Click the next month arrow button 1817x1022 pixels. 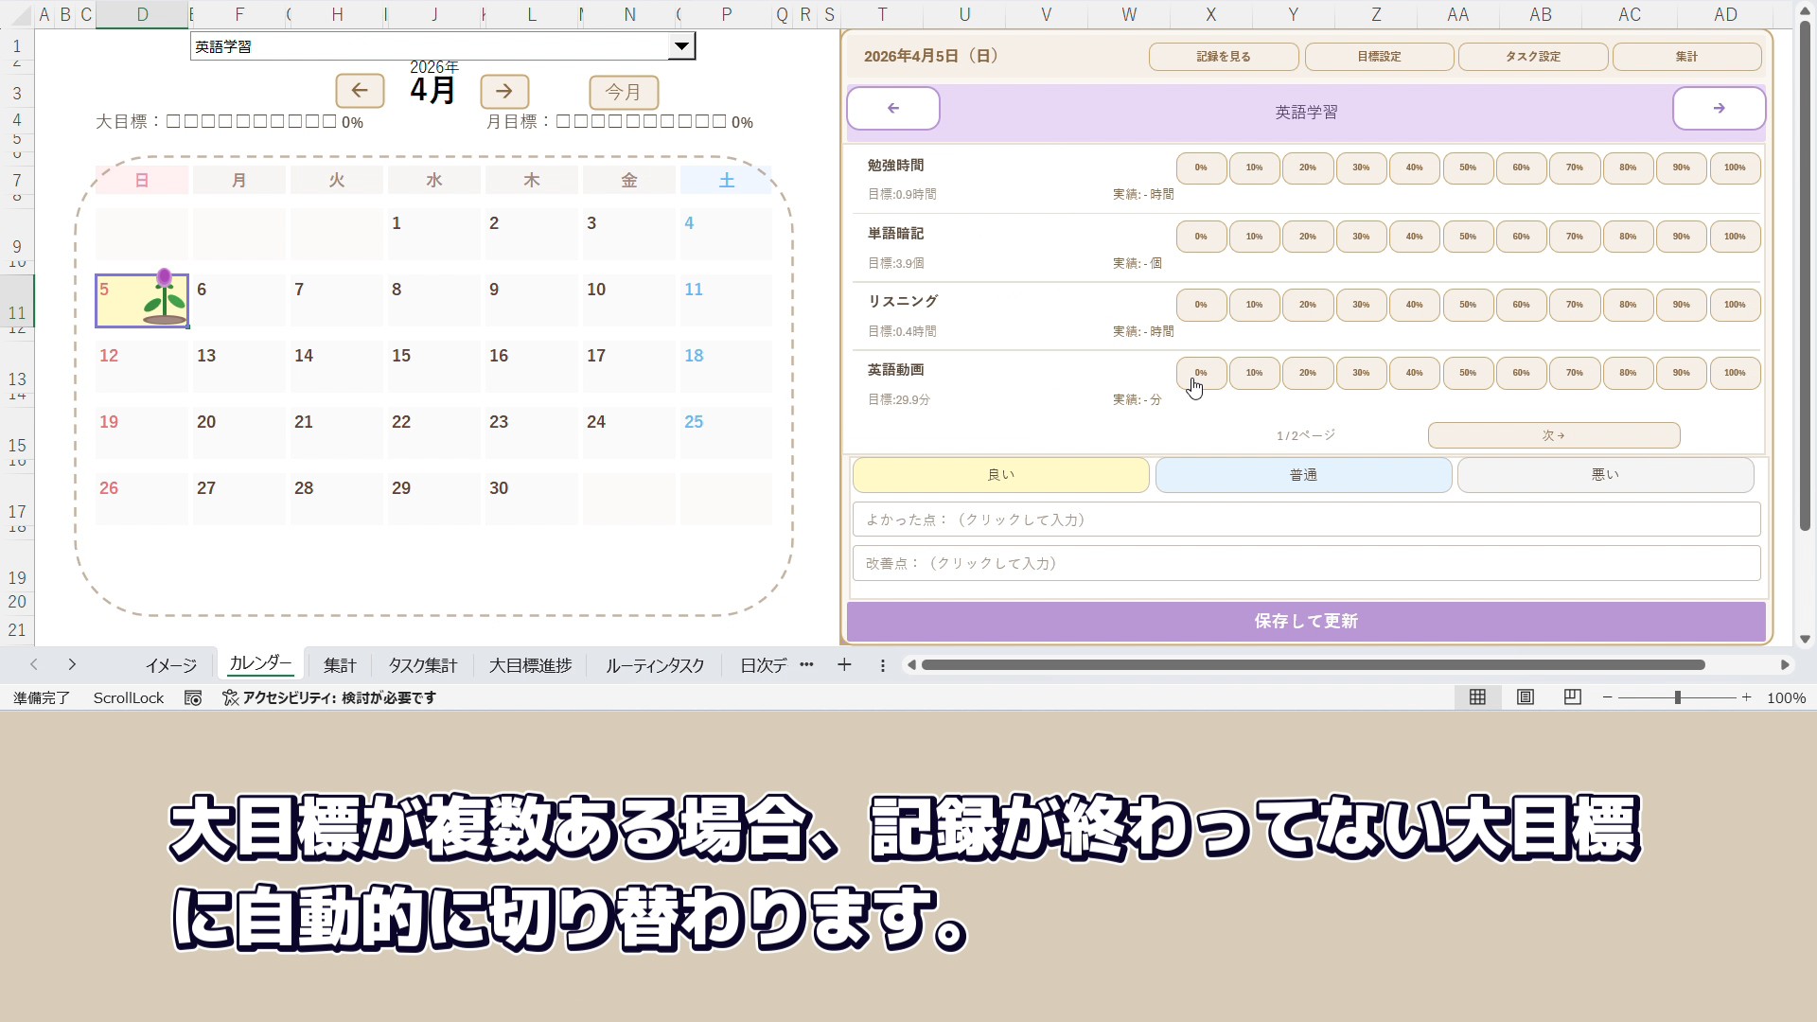coord(504,91)
